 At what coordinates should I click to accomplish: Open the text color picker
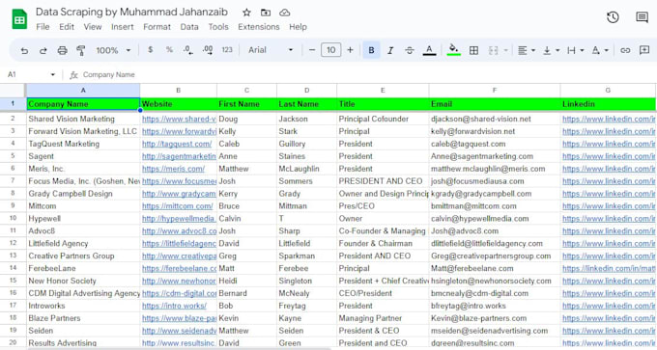(x=429, y=50)
